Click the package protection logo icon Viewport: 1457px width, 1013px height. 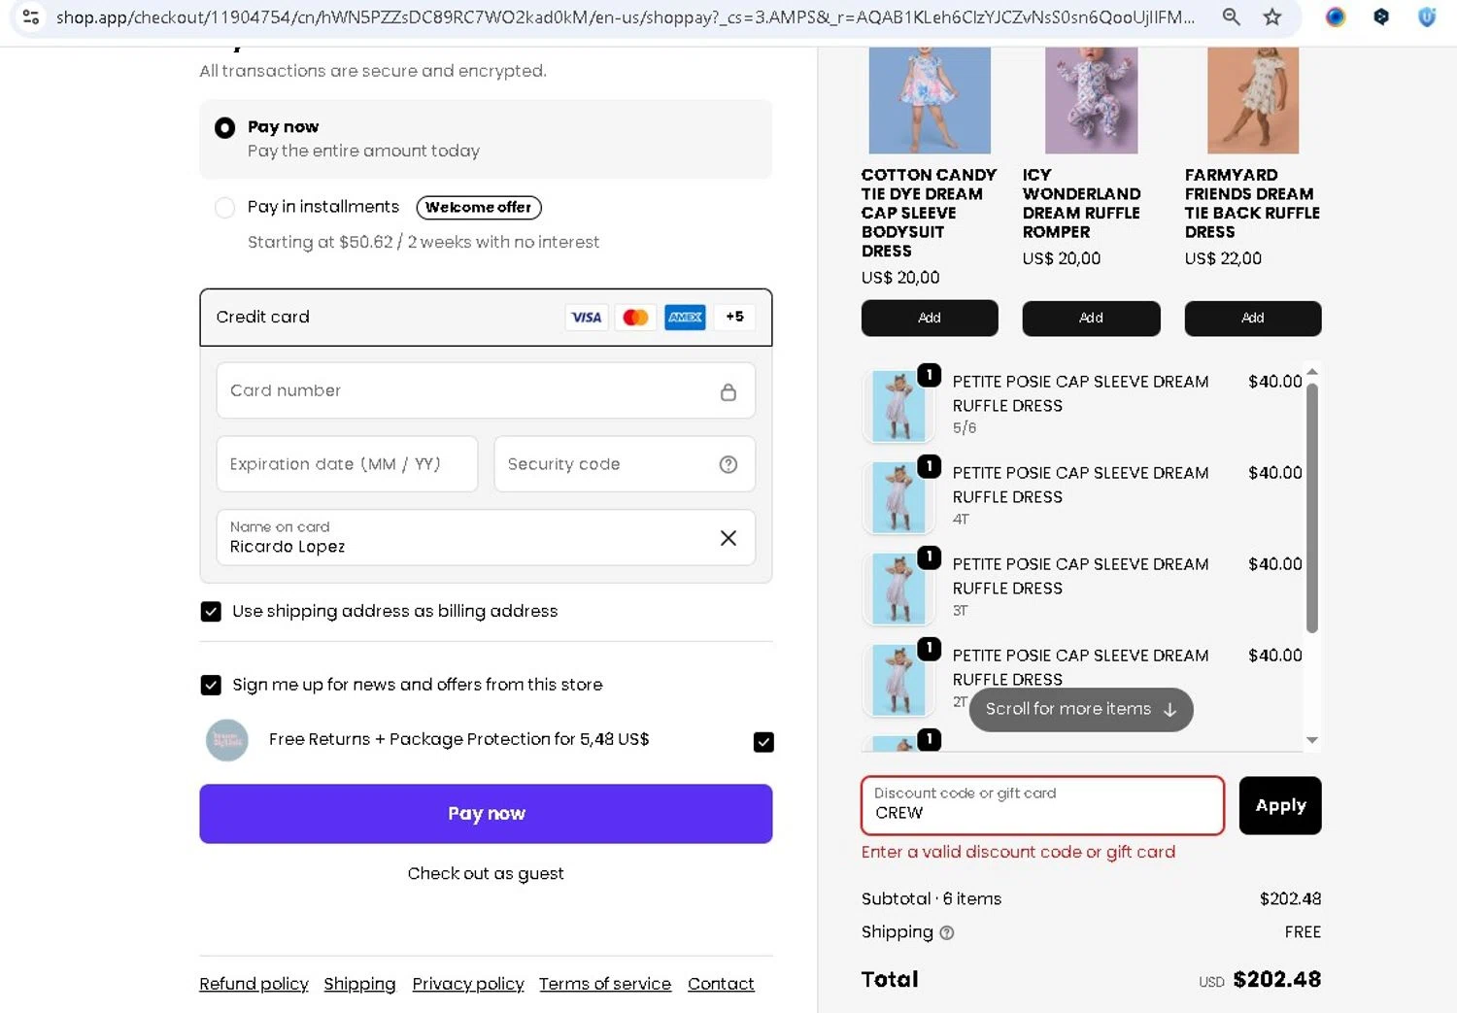pos(227,740)
